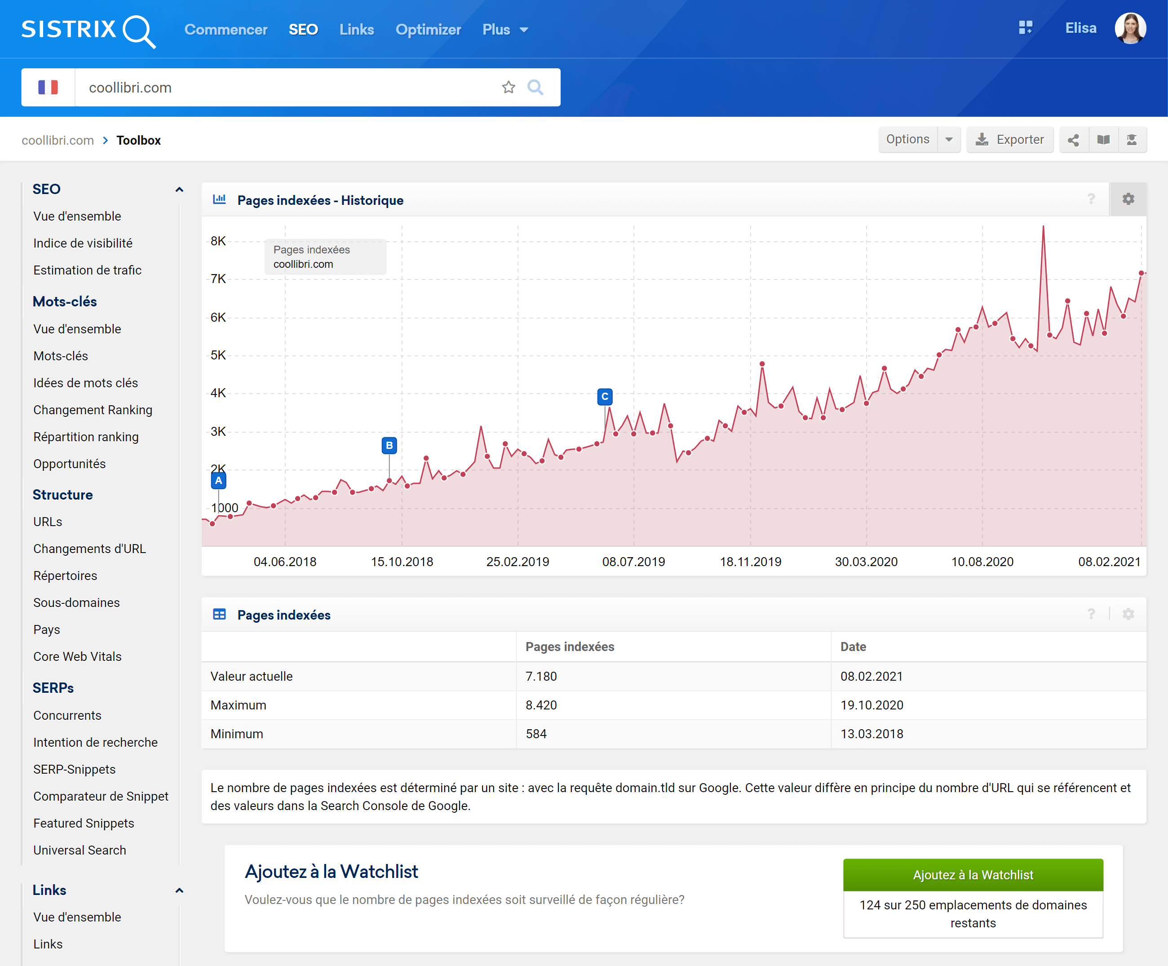Open the Optimizer menu
The height and width of the screenshot is (966, 1168).
pos(428,30)
